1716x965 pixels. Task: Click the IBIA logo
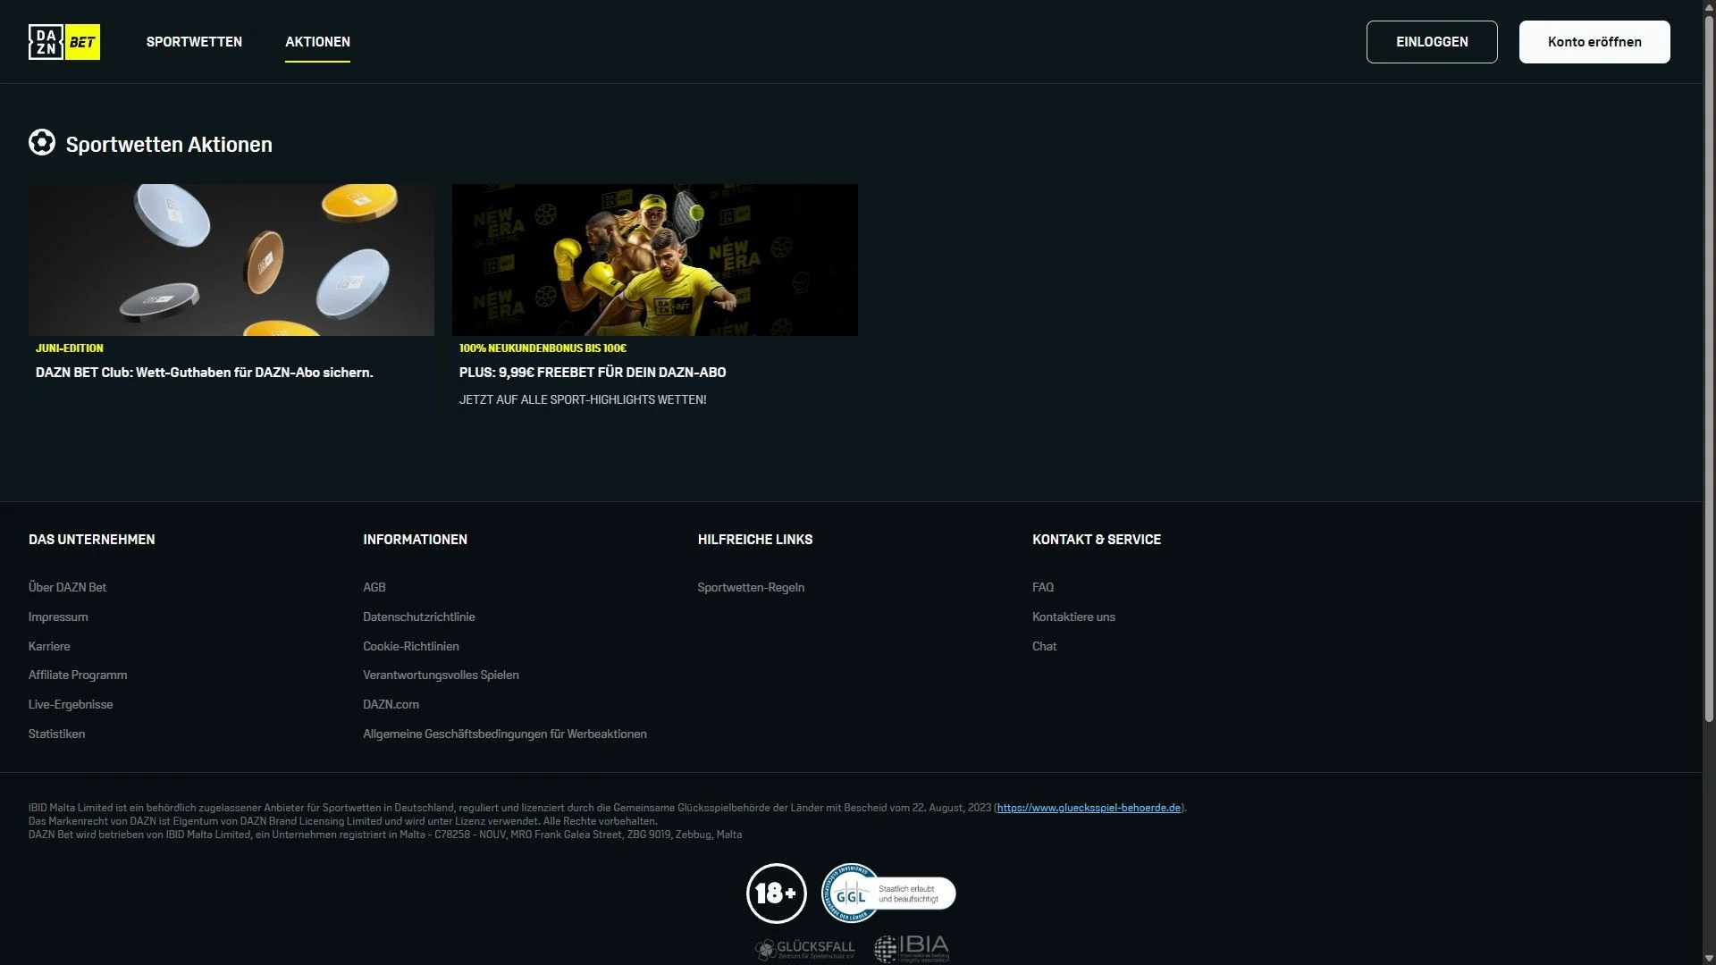pos(912,948)
